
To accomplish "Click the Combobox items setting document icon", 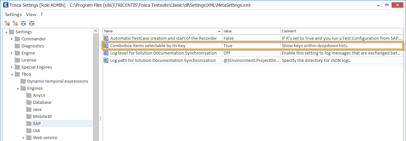I will click(x=106, y=46).
